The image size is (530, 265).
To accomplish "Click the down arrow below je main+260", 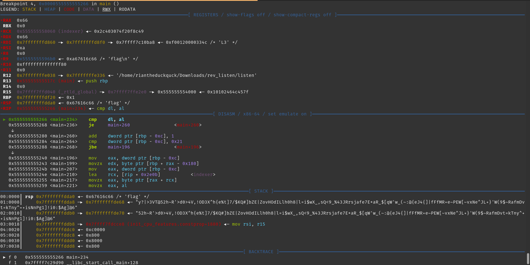I will coord(12,131).
